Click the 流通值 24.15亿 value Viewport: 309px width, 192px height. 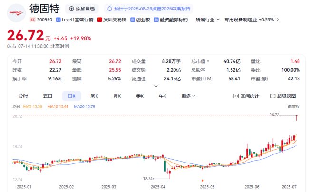click(172, 79)
